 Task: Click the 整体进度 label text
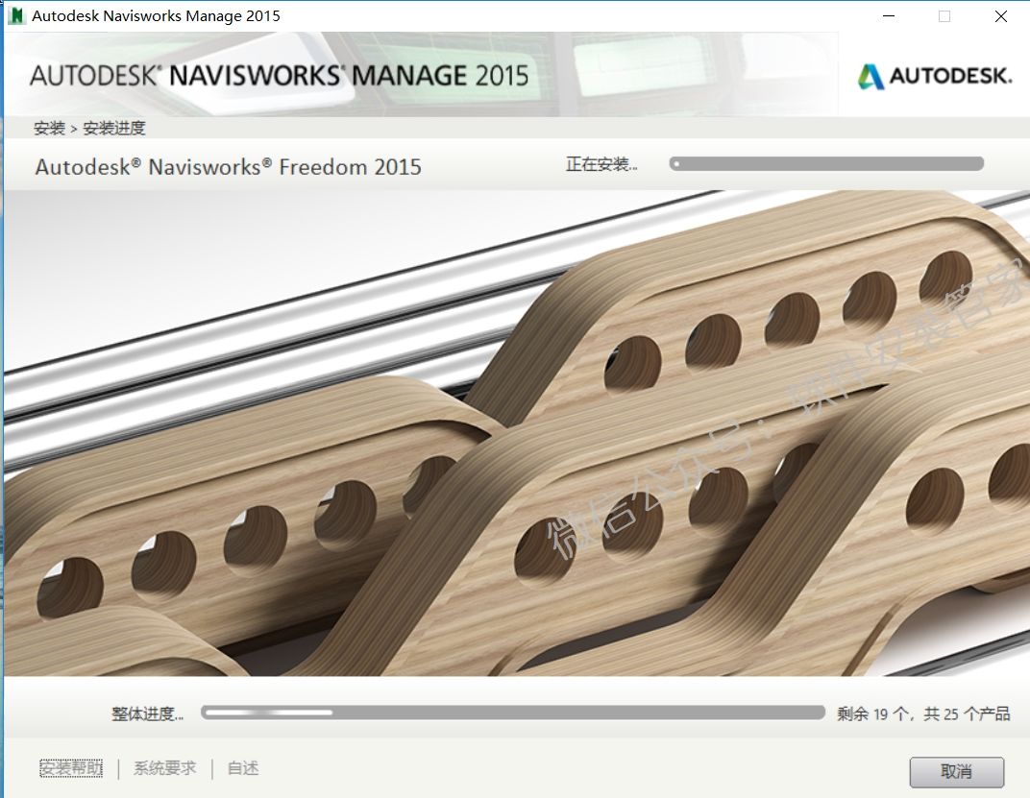coord(147,713)
